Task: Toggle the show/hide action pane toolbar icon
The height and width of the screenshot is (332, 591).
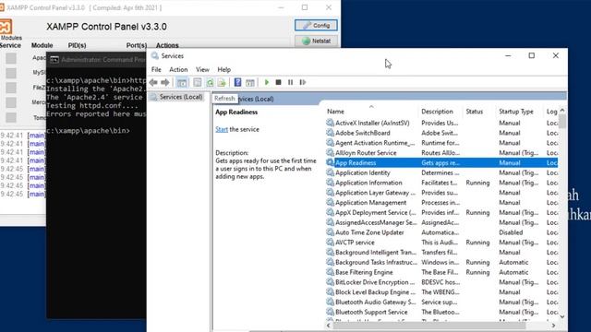Action: pos(250,82)
